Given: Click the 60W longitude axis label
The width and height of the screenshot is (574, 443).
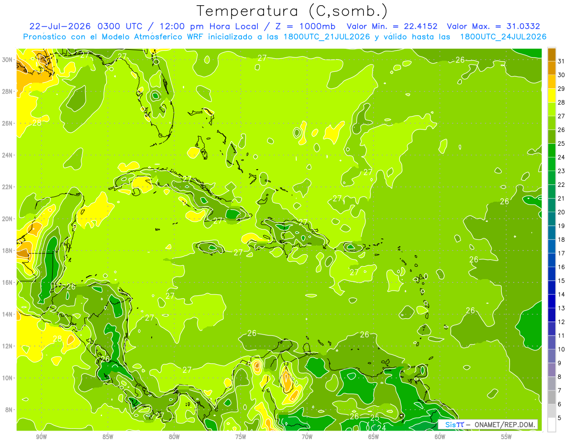Looking at the screenshot, I should coord(440,437).
